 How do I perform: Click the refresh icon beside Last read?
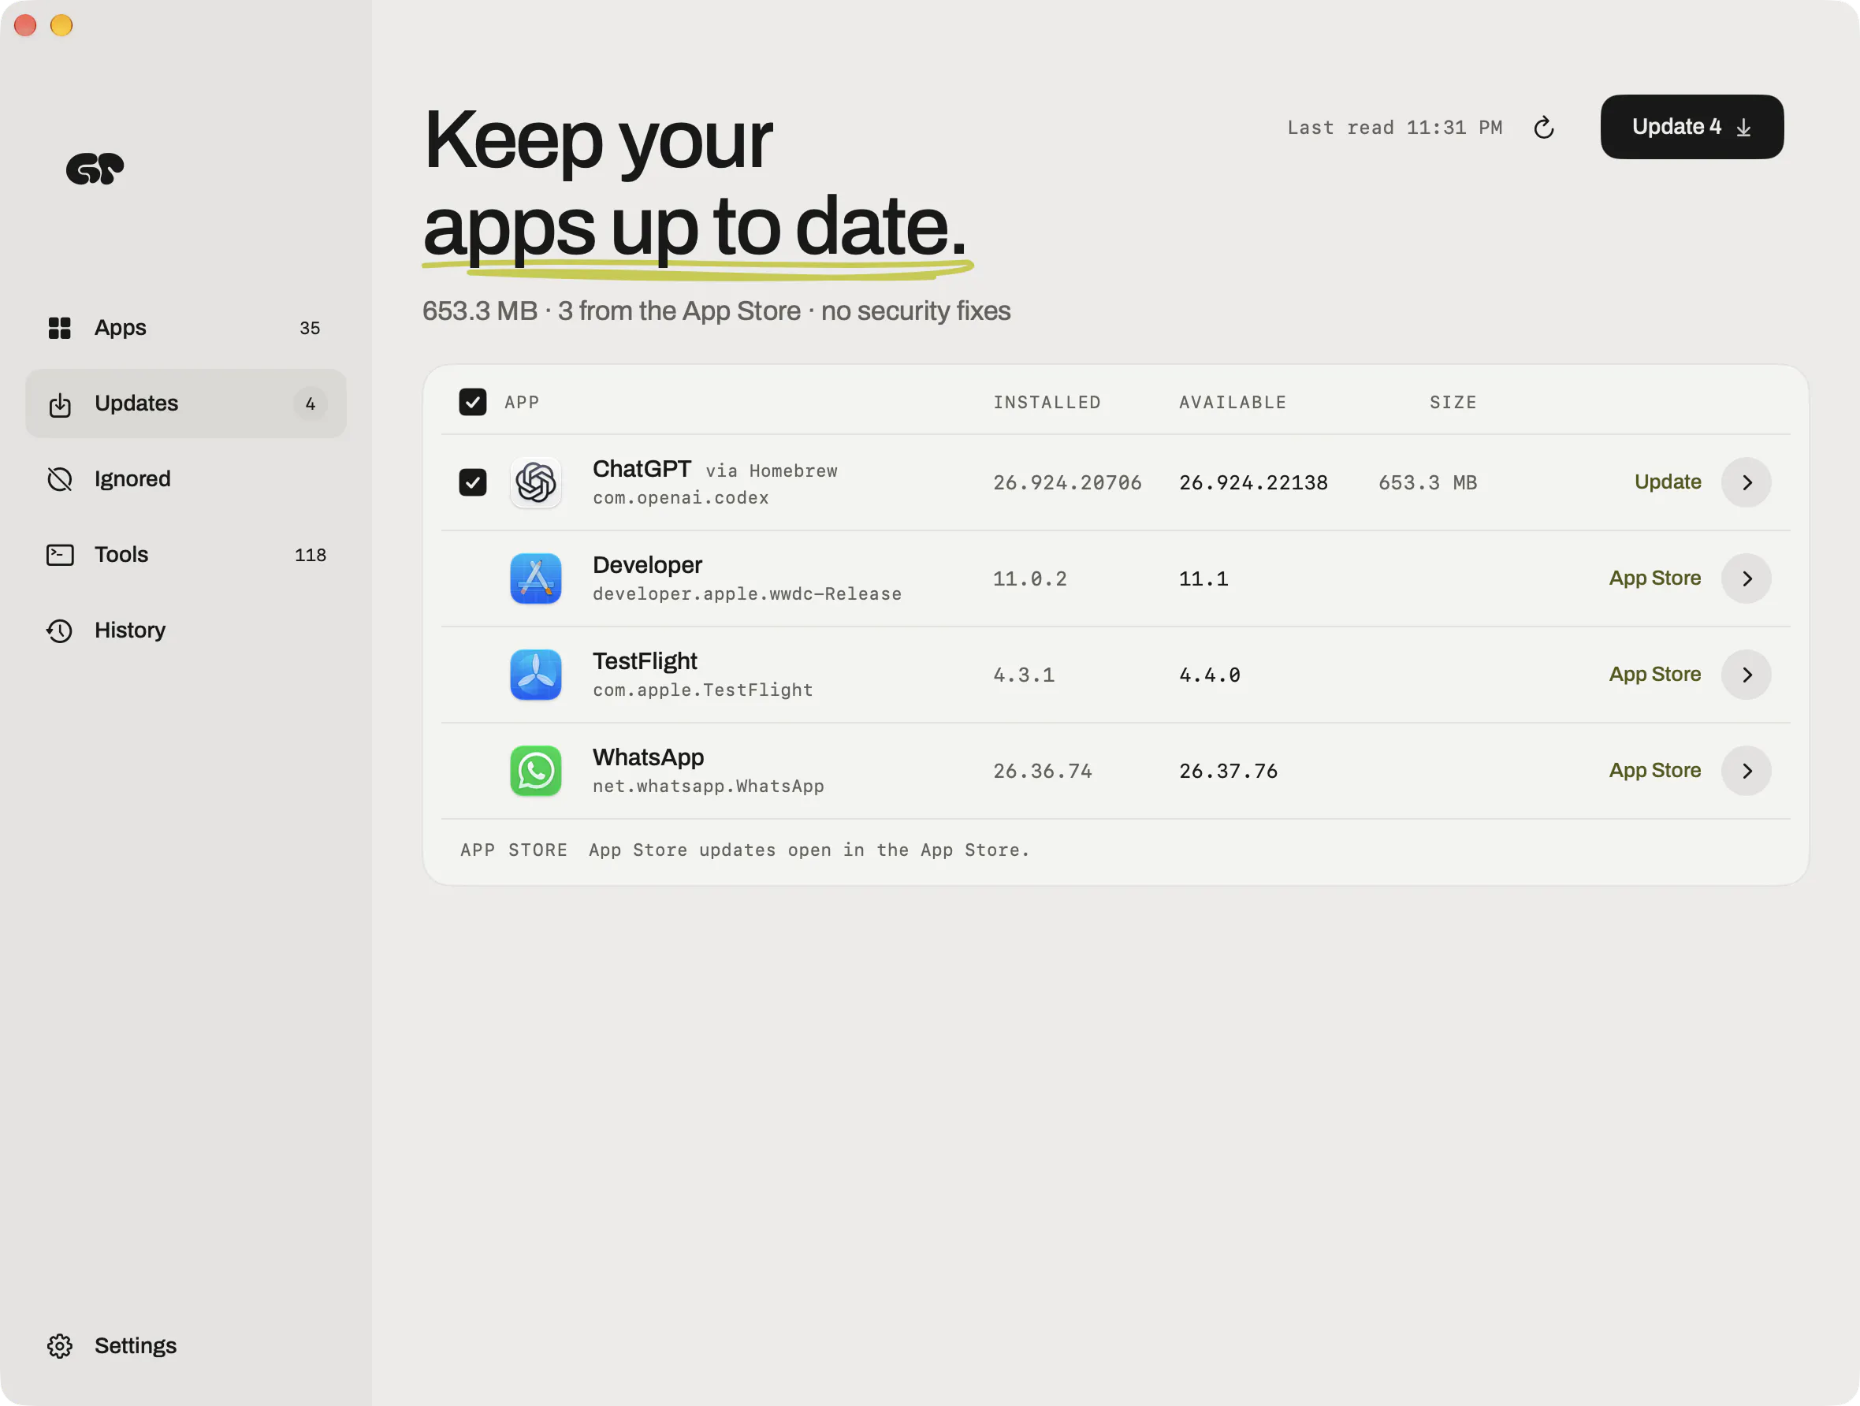click(1544, 128)
